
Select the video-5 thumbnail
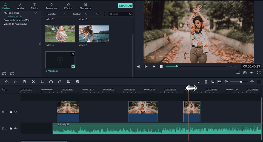94,34
